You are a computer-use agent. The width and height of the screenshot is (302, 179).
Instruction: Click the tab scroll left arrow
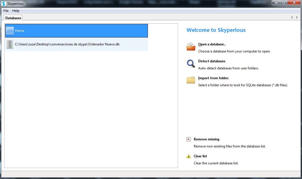point(292,17)
